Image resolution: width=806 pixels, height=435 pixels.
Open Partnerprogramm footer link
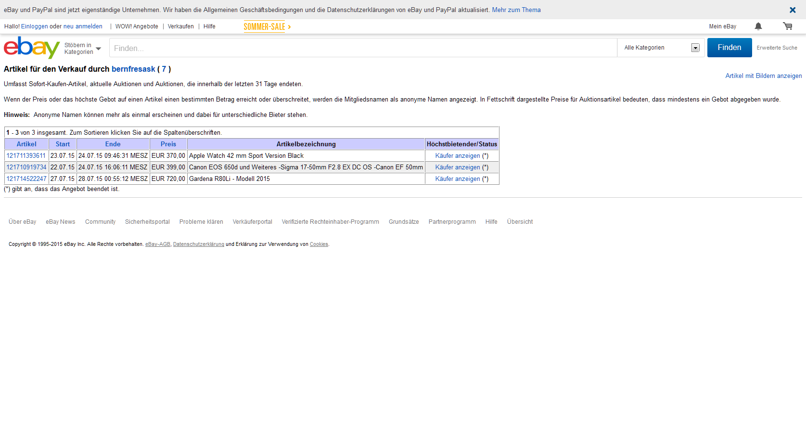452,222
